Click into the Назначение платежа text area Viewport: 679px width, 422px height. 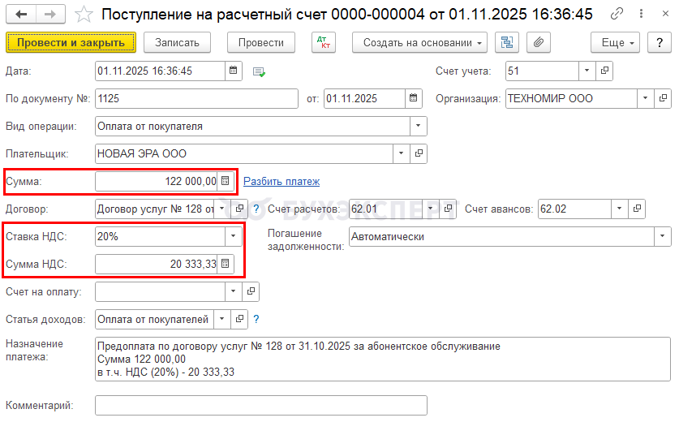tap(383, 360)
